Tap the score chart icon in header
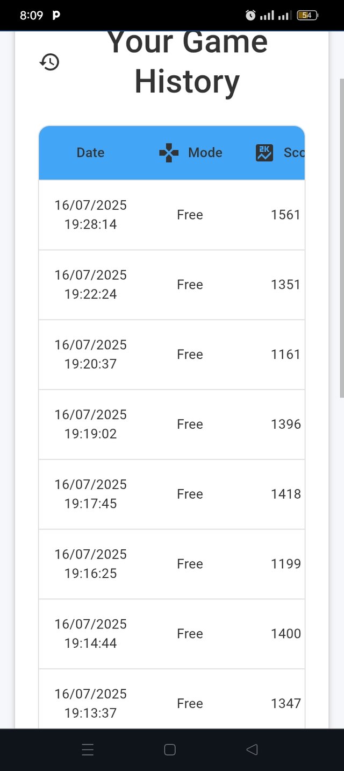The width and height of the screenshot is (344, 771). click(x=264, y=153)
